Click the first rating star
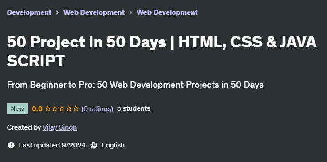The width and height of the screenshot is (327, 162). click(x=48, y=108)
